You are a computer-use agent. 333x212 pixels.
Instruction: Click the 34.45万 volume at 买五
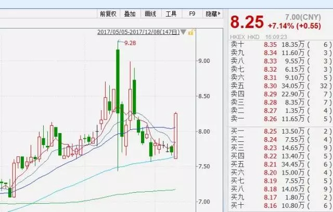[293, 165]
